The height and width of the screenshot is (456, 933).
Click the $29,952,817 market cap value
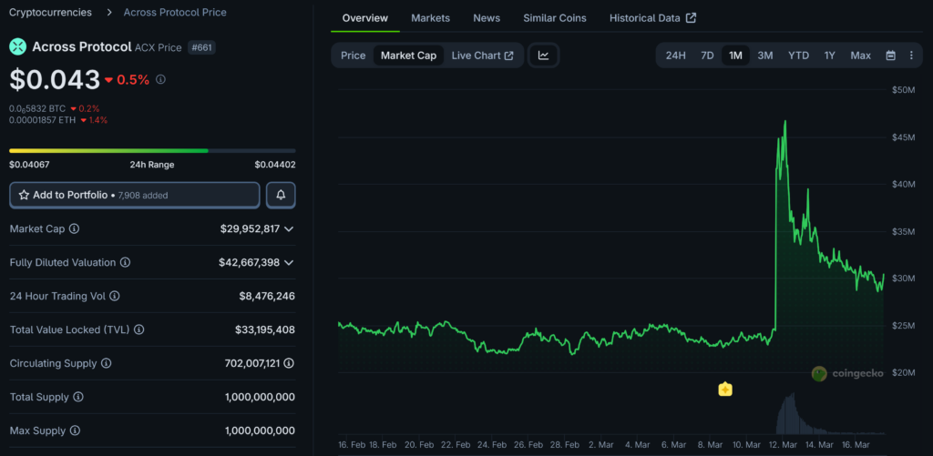point(250,228)
